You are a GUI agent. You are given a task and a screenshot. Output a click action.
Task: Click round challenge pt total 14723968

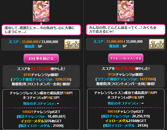[x=147, y=79]
